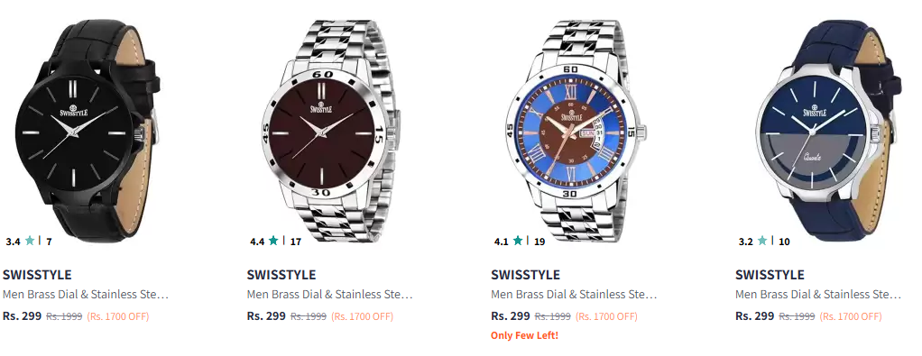Click the review count 19 beside the 4.1 rating
Image resolution: width=922 pixels, height=356 pixels.
click(539, 242)
